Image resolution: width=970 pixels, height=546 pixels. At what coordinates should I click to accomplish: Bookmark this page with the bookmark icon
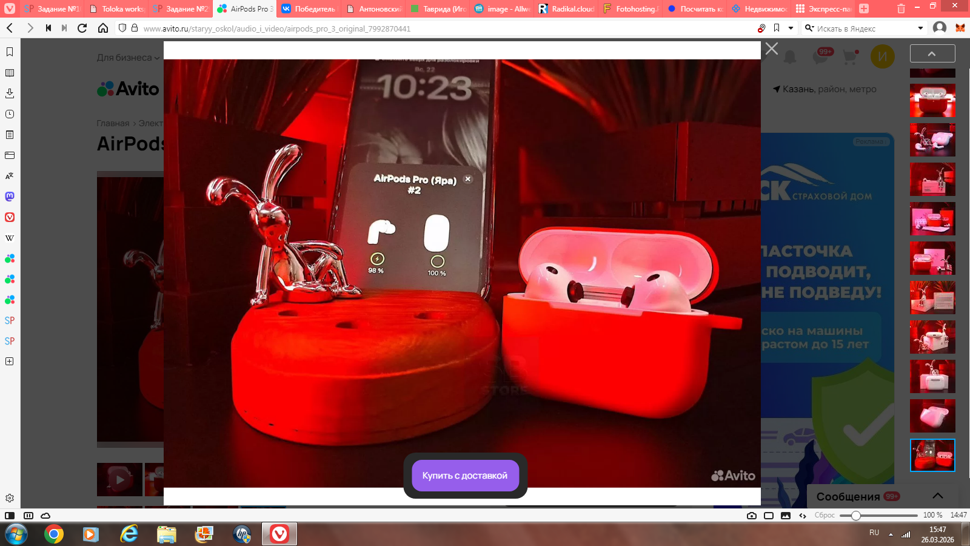click(x=777, y=28)
